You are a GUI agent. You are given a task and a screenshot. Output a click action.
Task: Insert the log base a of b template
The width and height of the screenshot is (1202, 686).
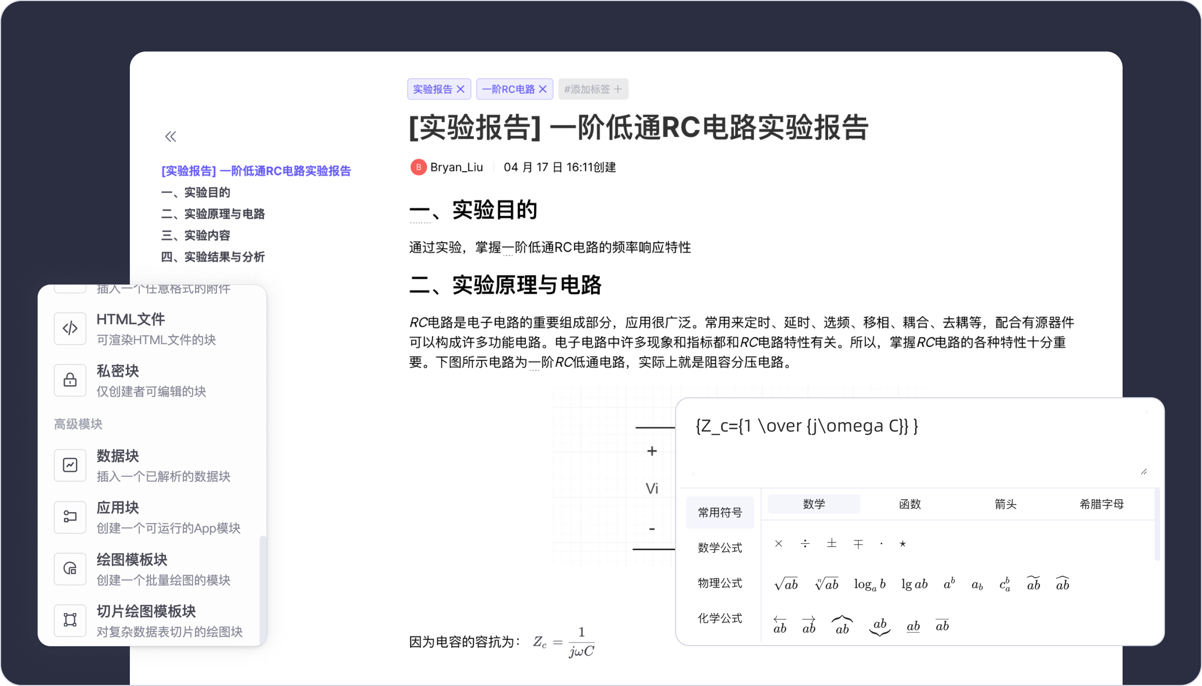(x=870, y=584)
